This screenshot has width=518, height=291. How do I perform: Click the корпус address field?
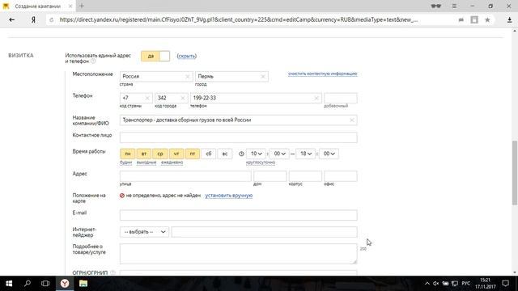305,176
